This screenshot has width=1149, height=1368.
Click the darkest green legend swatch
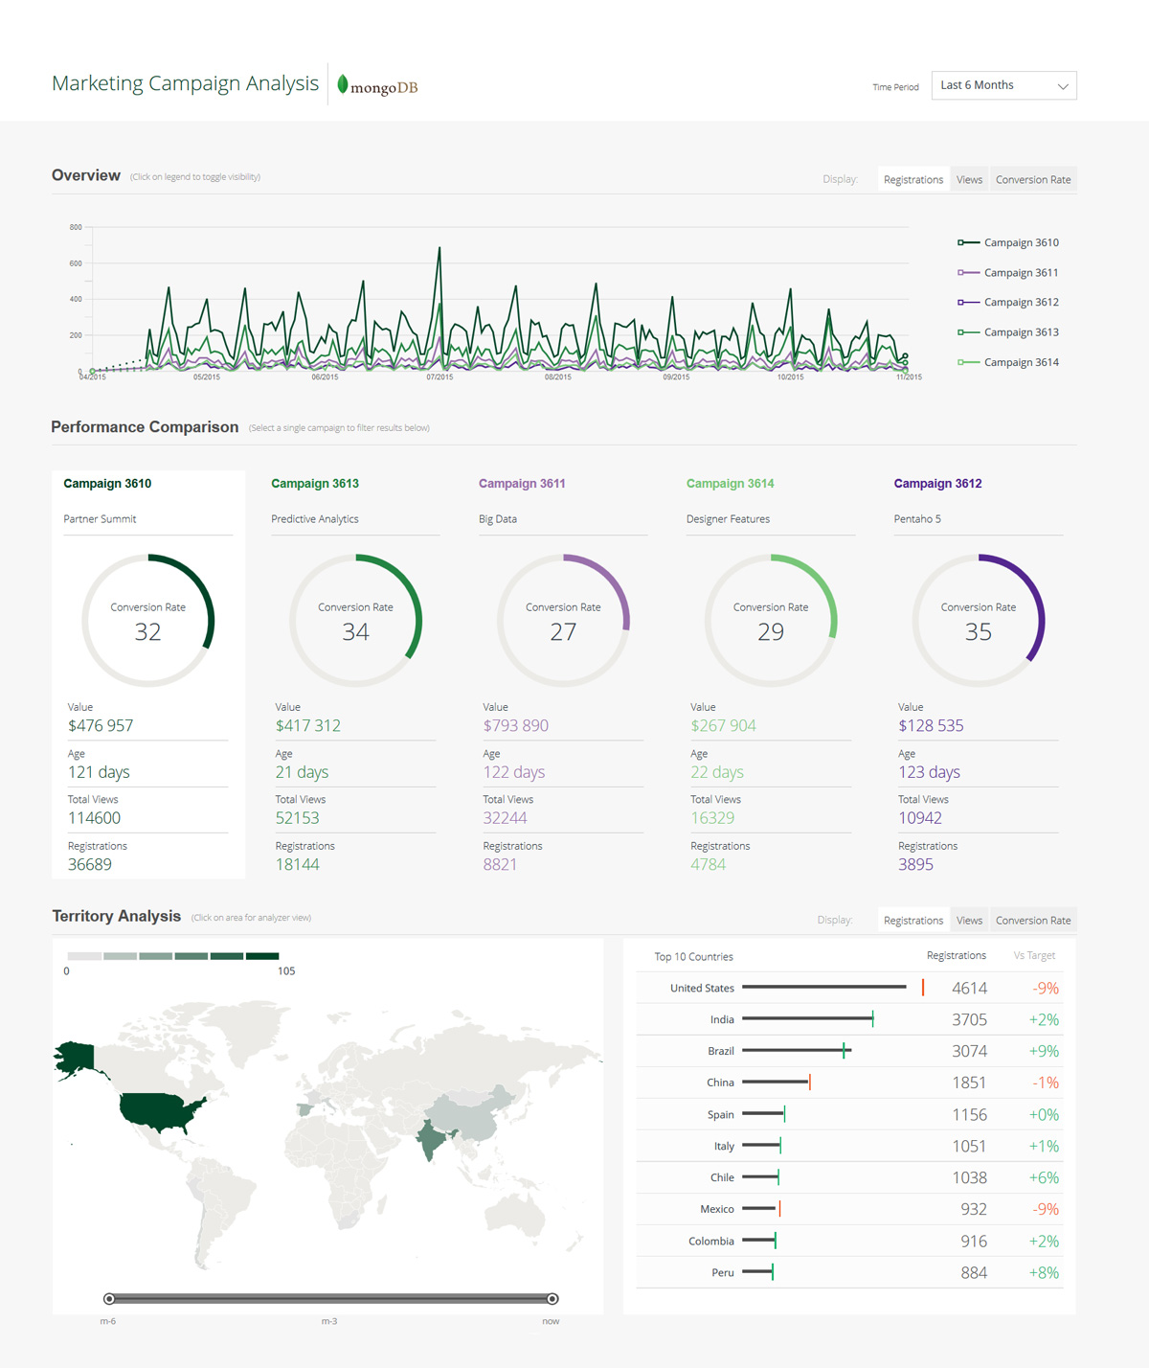point(261,956)
